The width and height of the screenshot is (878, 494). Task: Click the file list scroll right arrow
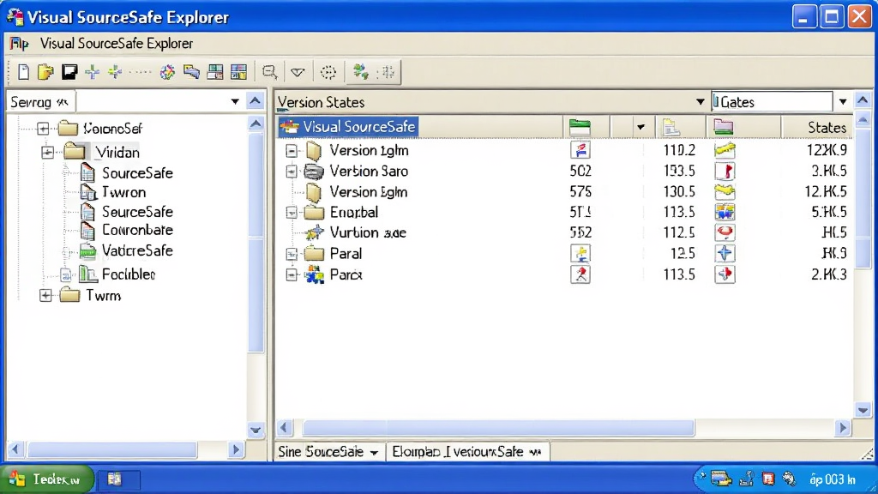click(843, 428)
